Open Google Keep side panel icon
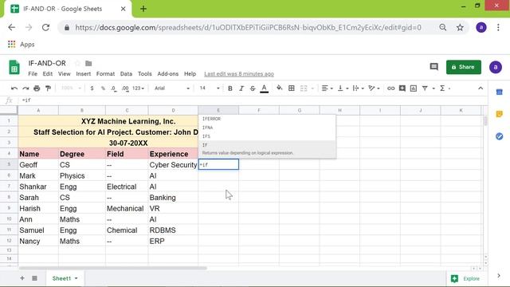510x287 pixels. click(x=500, y=114)
